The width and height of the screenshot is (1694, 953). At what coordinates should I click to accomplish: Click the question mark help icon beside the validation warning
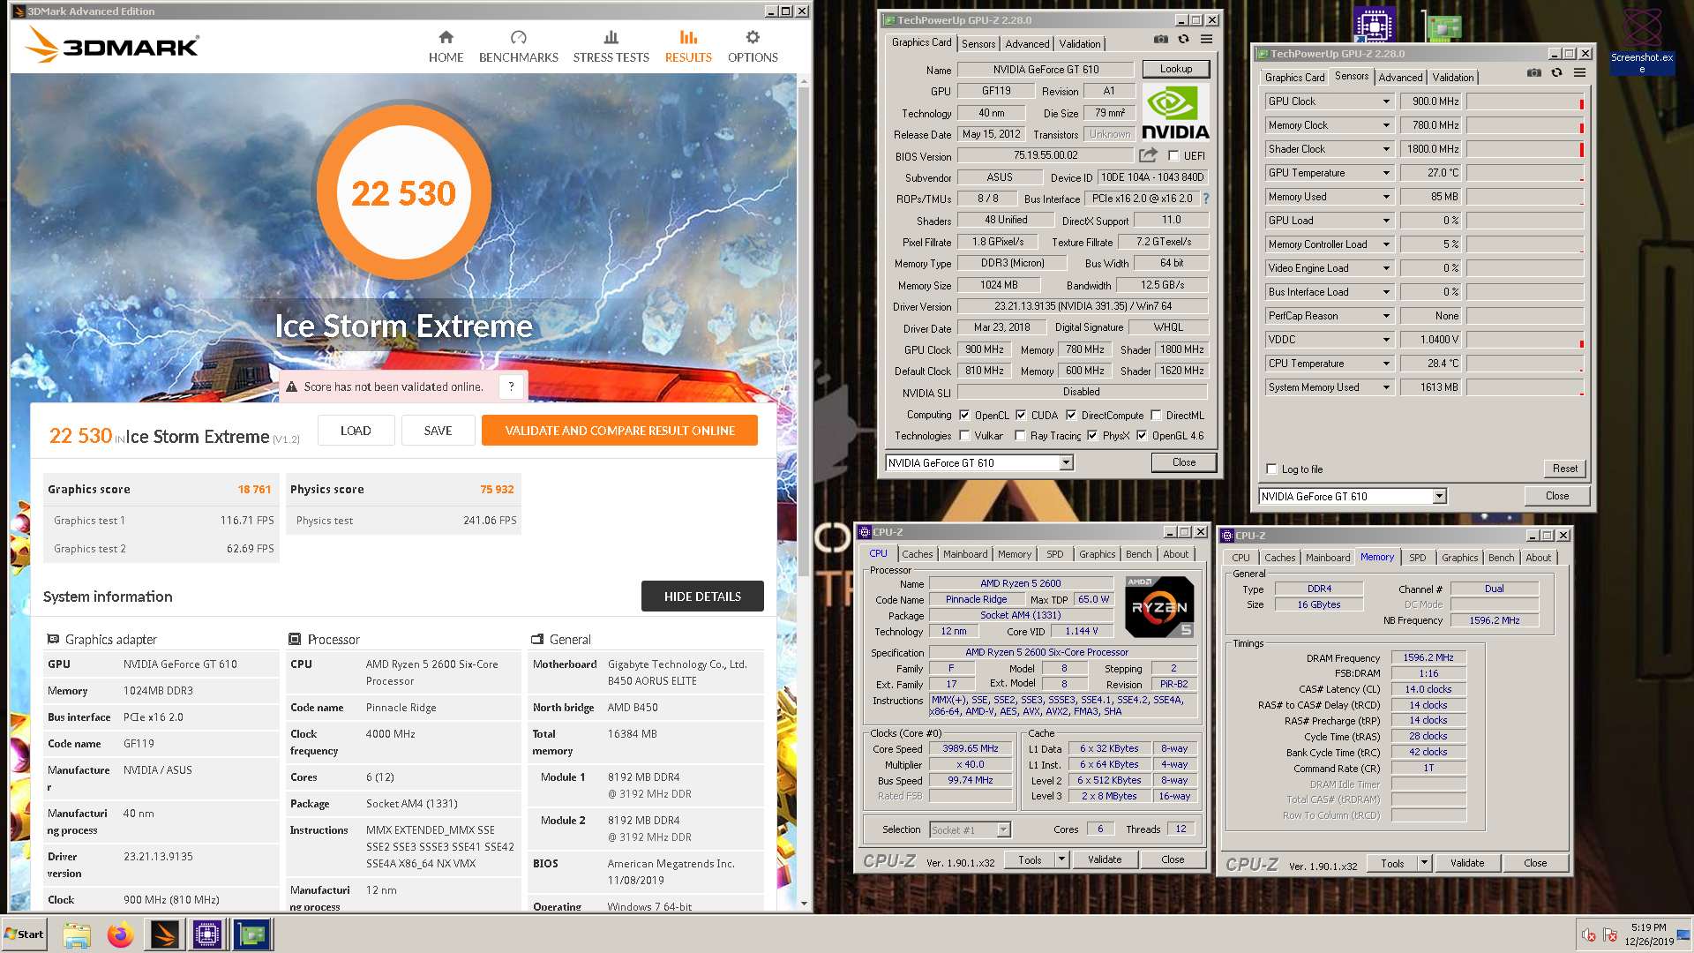pyautogui.click(x=511, y=386)
